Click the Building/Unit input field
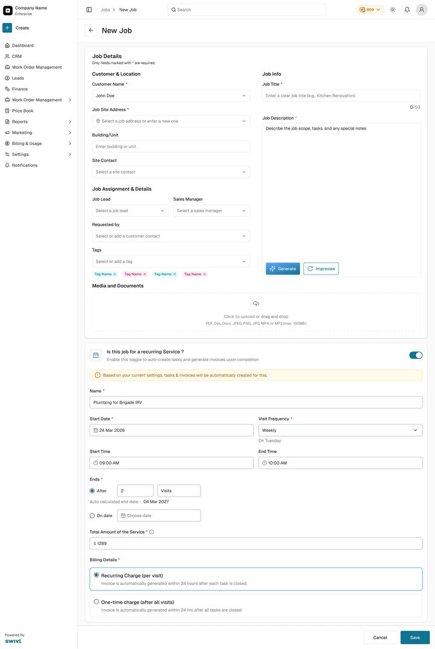Screen dimensions: 435x649 tap(171, 146)
